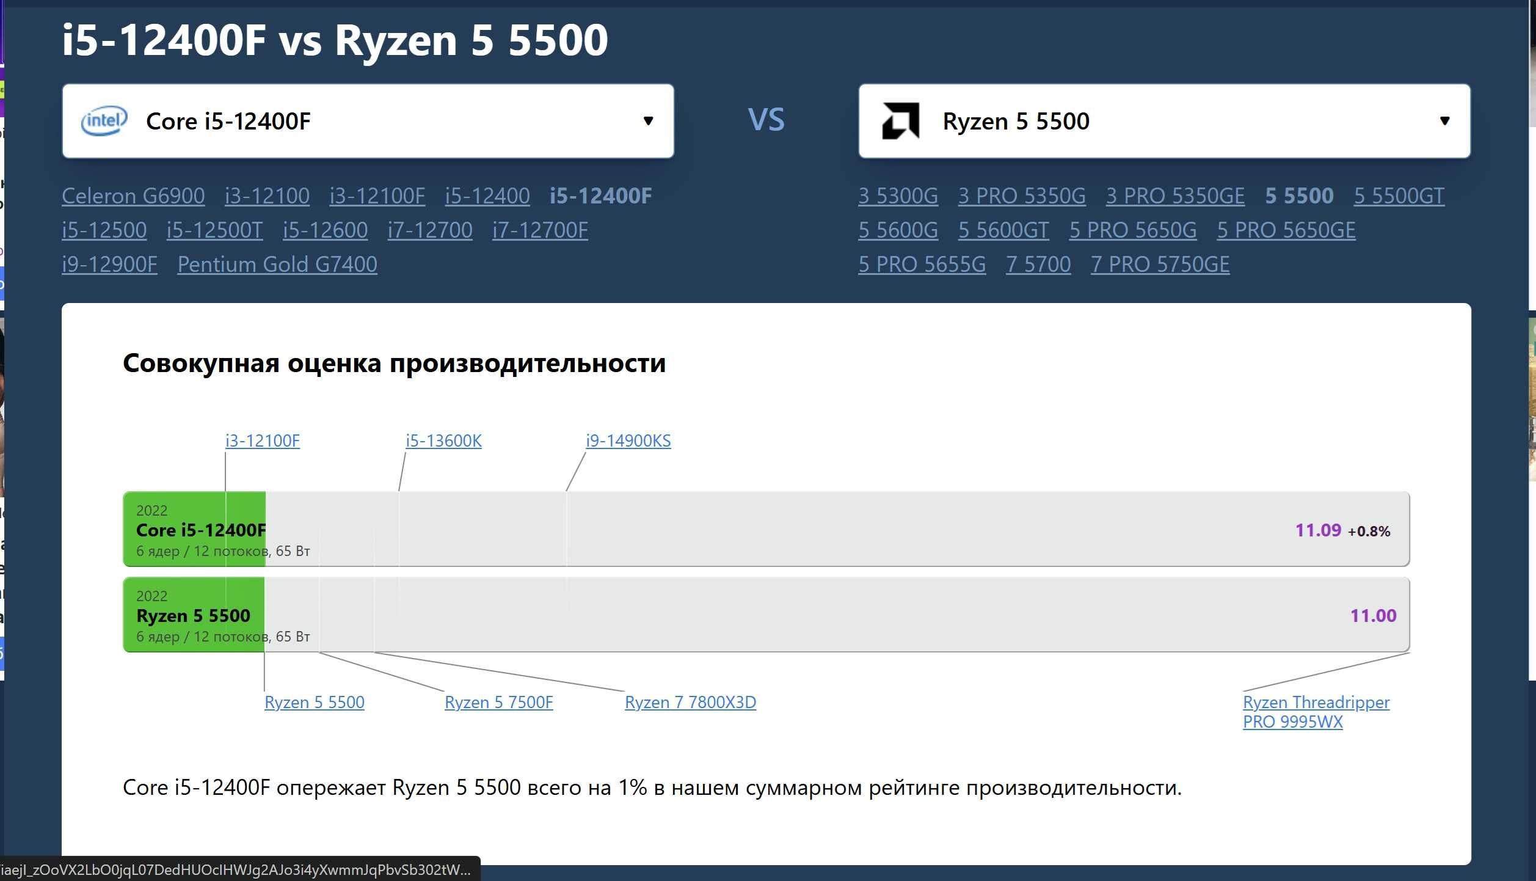Open the i9-14900KS chart marker label
Screen dimensions: 1536x881
tap(628, 440)
